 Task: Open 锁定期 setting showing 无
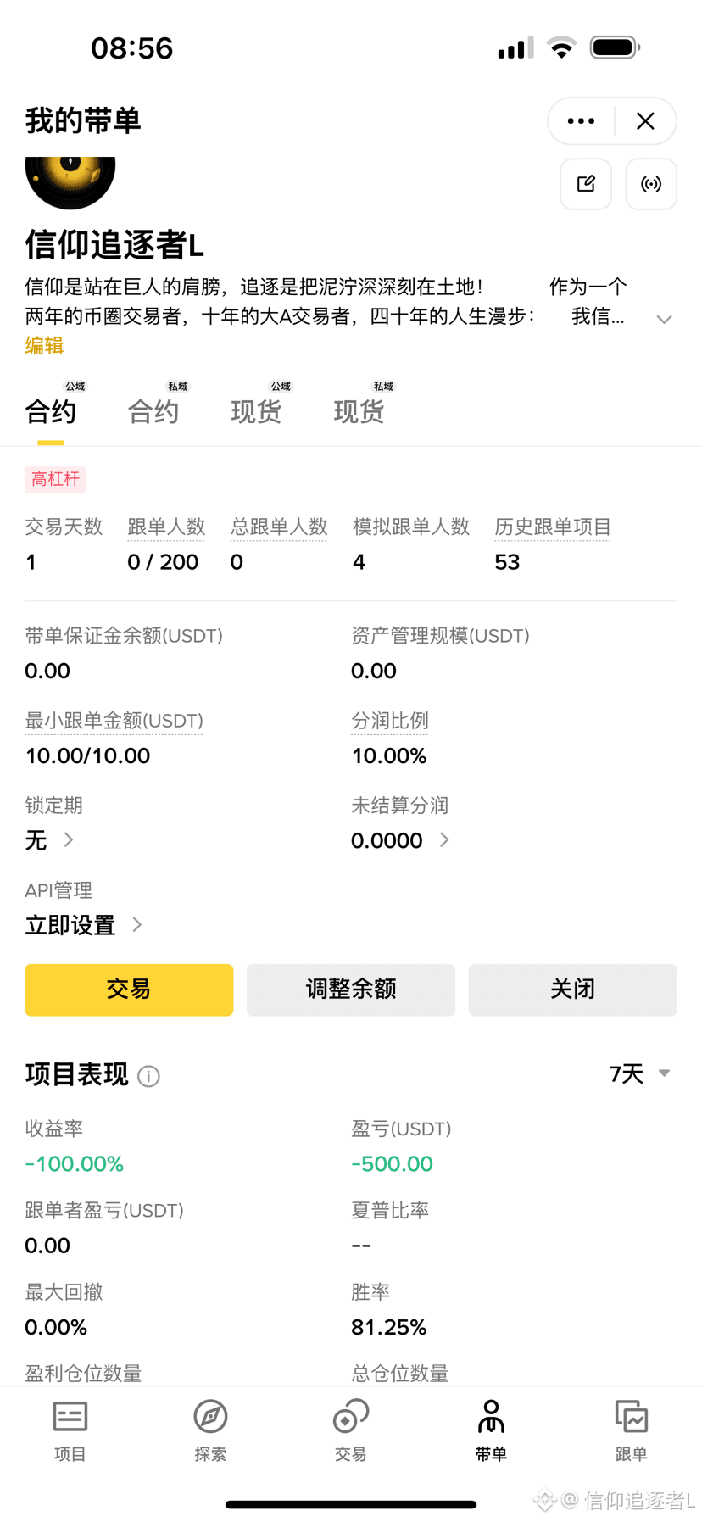point(49,840)
